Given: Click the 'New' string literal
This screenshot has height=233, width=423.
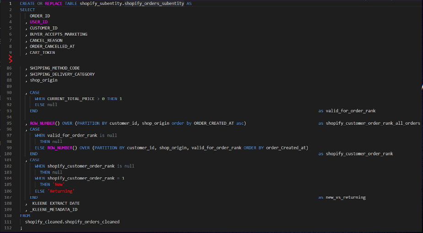Looking at the screenshot, I should click(59, 185).
